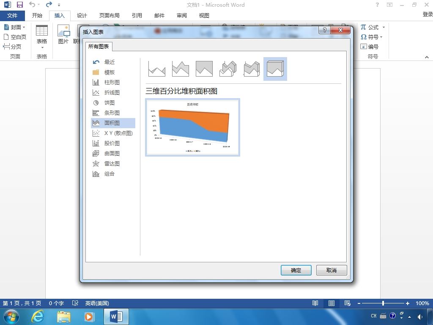The width and height of the screenshot is (433, 325).
Task: Insert a 空白页 blank page
Action: point(15,37)
